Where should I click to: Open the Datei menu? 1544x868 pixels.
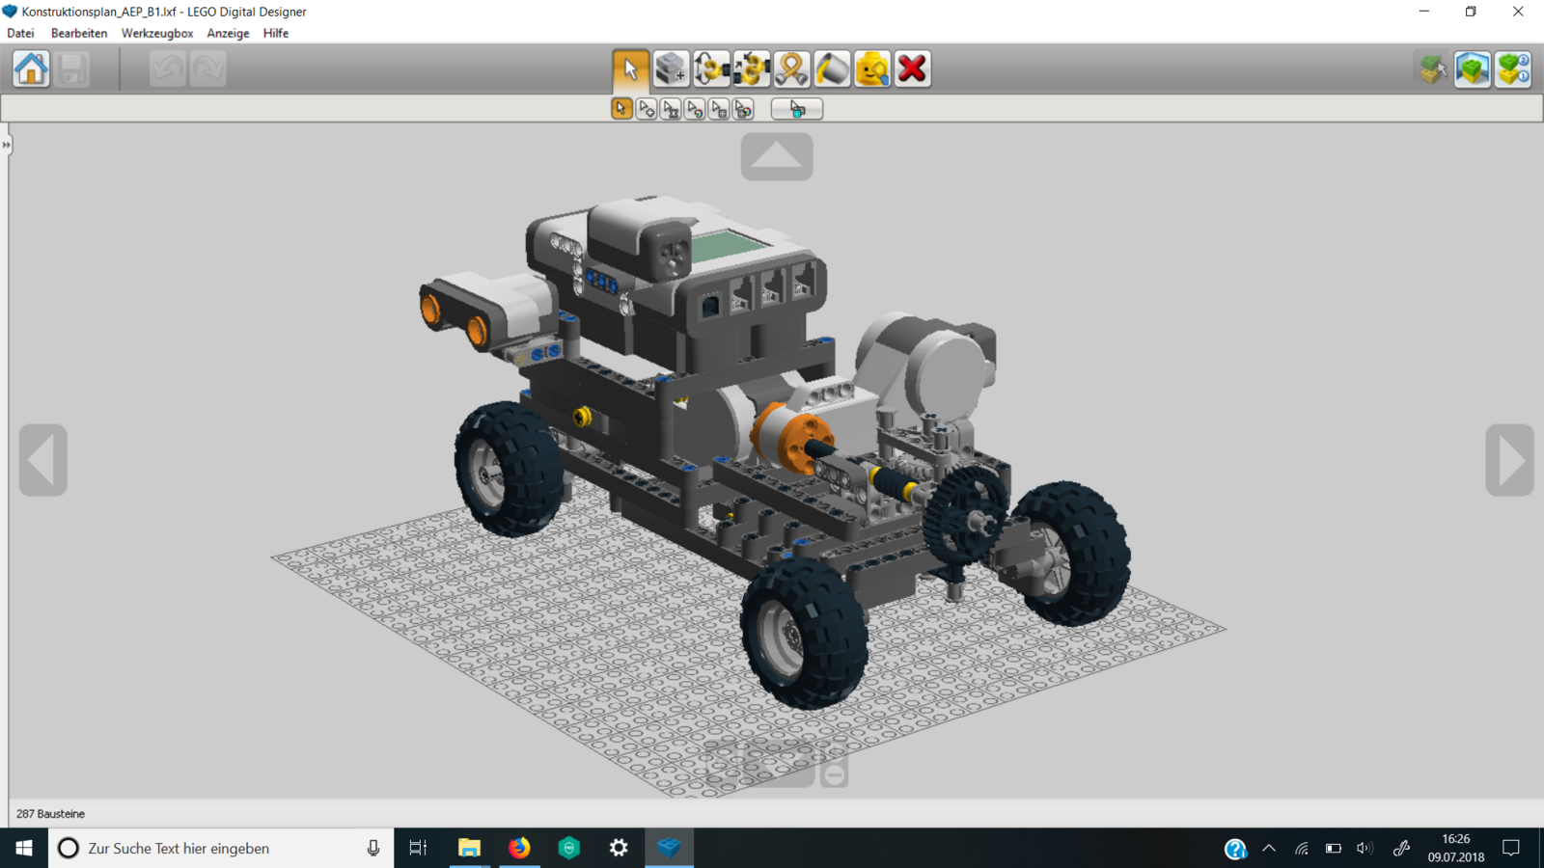click(20, 33)
